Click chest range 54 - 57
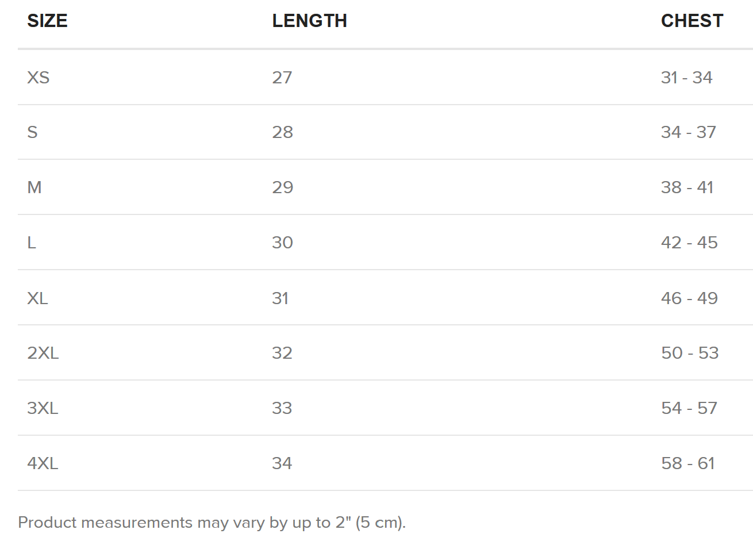 (689, 408)
